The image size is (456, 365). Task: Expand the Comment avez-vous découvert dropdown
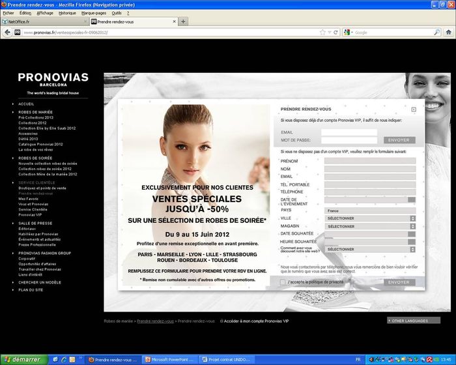tap(412, 250)
